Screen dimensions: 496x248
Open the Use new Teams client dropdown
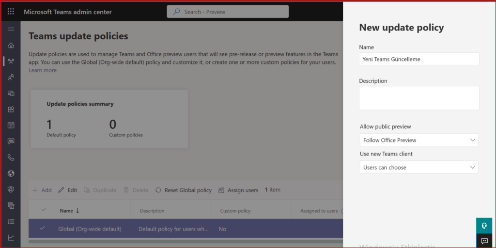(x=419, y=167)
